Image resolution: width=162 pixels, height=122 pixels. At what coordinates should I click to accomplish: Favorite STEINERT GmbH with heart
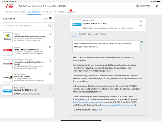pos(50,74)
